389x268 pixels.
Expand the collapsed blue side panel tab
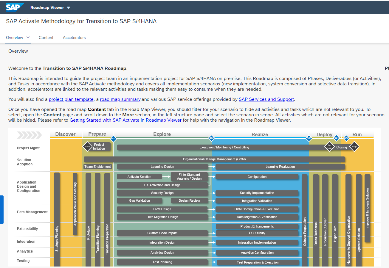[2, 210]
